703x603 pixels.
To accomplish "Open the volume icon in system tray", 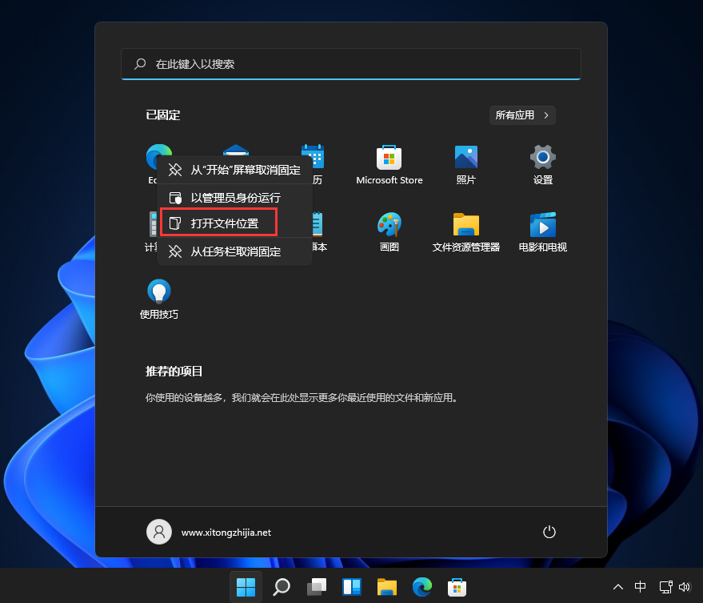I will [x=685, y=587].
